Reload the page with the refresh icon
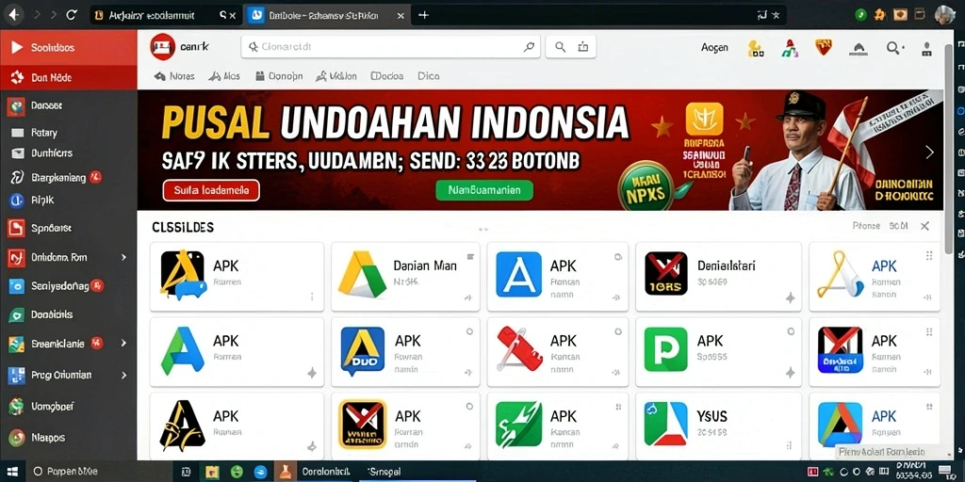 coord(72,15)
